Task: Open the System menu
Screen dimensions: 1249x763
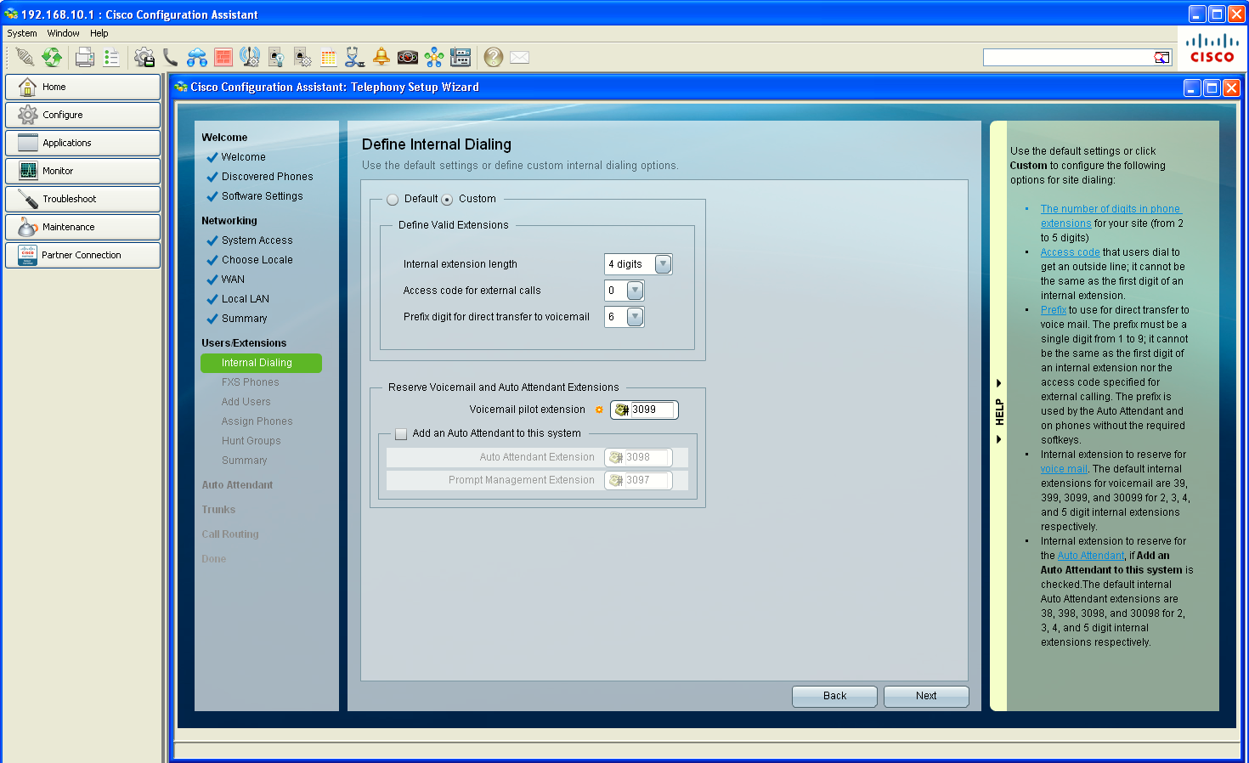Action: (22, 33)
